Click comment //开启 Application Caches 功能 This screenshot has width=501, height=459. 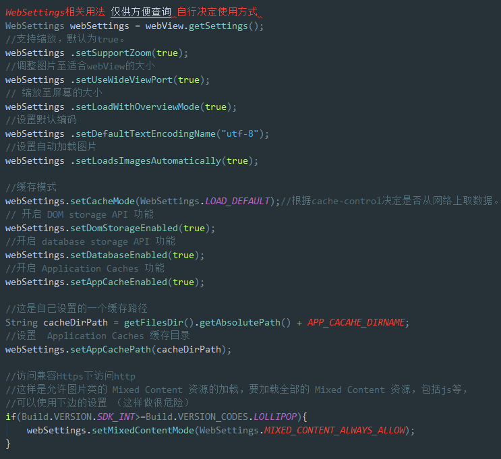(85, 268)
